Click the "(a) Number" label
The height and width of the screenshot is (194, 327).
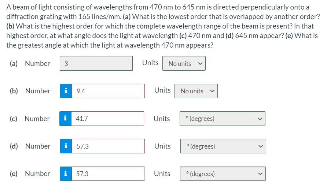tap(30, 63)
